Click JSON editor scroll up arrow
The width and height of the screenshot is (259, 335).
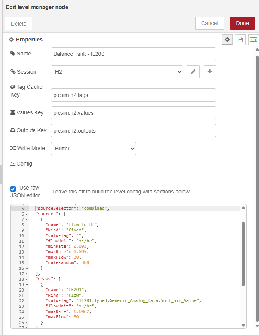243,208
